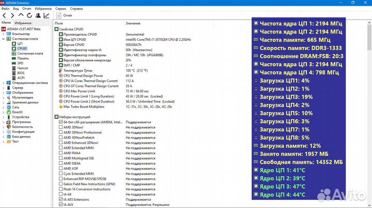Click the IA AVX checkbox
This screenshot has height=208, width=372.
pyautogui.click(x=61, y=204)
